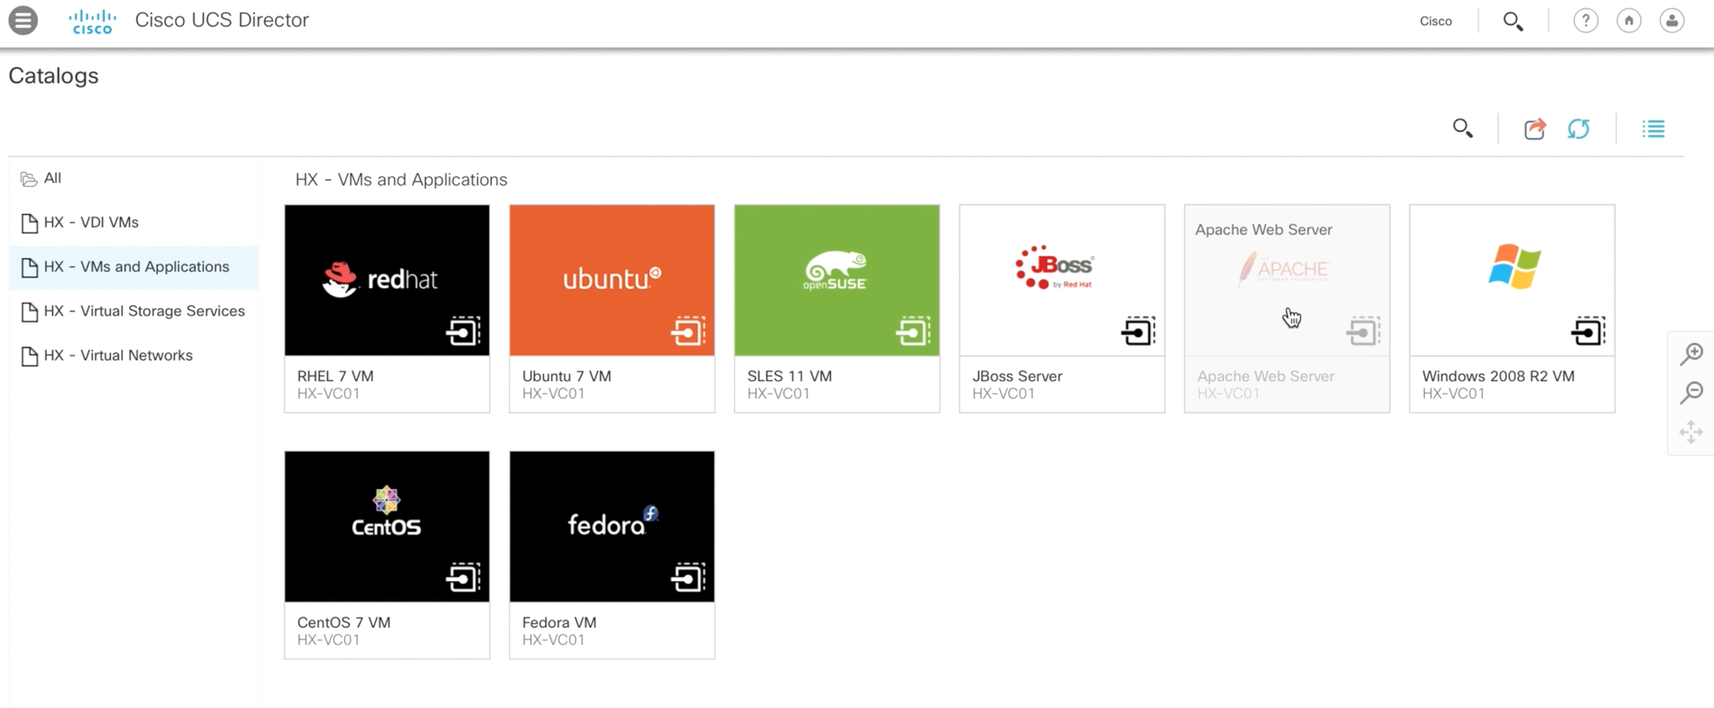Go to home via header icon

[x=1628, y=21]
